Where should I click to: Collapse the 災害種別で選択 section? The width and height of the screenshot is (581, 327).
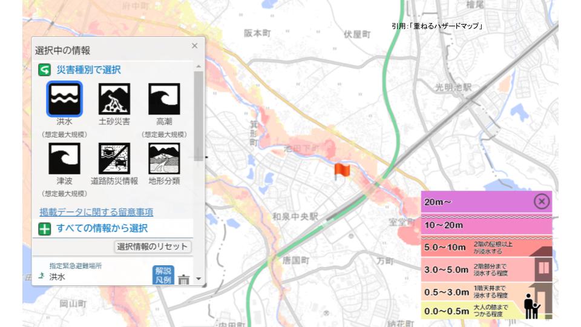[x=44, y=70]
